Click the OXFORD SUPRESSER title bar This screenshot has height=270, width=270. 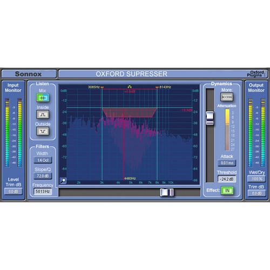[x=163, y=74]
